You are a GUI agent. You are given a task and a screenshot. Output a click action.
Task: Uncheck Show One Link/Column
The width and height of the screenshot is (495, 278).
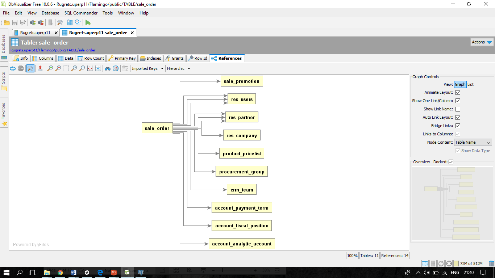pos(458,101)
